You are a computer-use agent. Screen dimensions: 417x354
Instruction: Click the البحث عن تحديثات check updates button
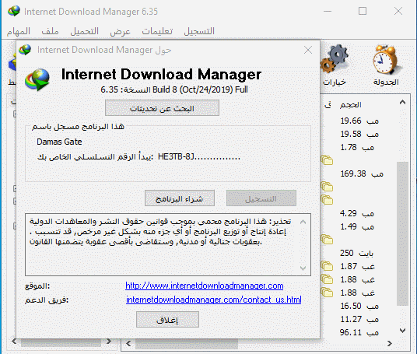pyautogui.click(x=162, y=108)
